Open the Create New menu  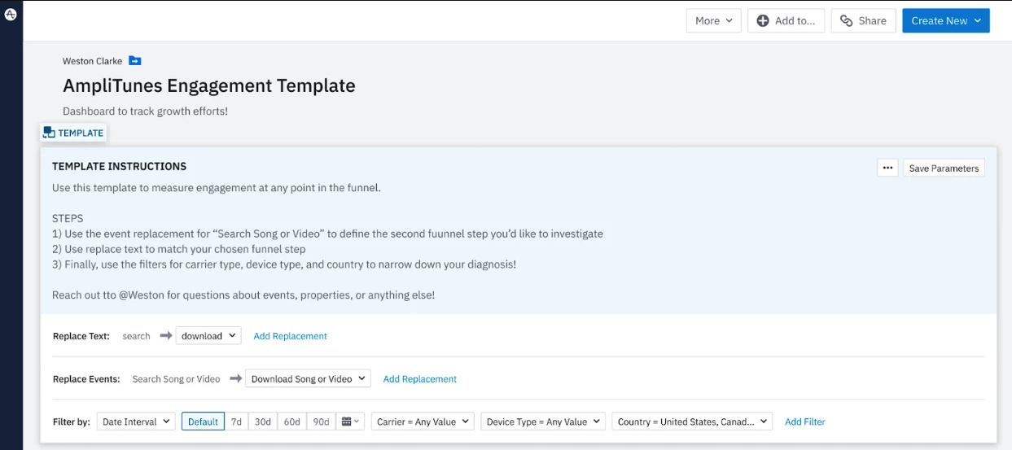[x=946, y=21]
